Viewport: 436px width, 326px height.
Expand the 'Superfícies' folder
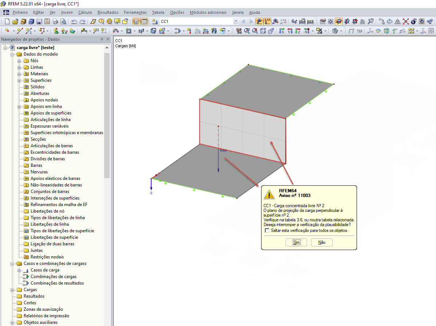pos(19,80)
